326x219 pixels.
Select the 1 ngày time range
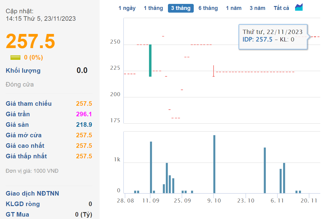point(127,8)
